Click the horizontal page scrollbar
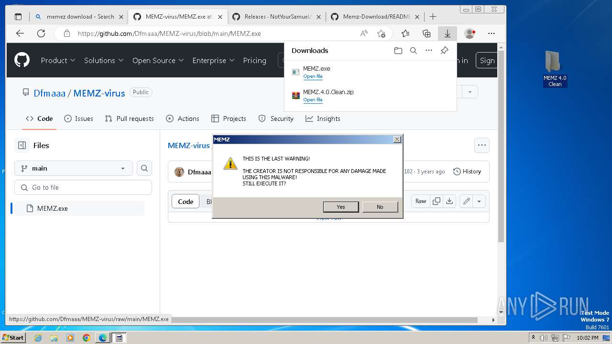 pos(324,320)
